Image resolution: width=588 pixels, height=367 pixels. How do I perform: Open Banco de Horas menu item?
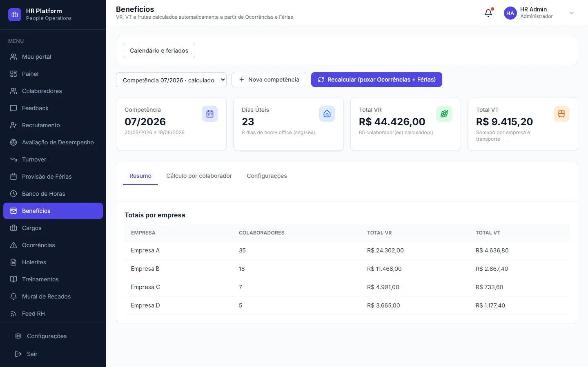[53, 194]
